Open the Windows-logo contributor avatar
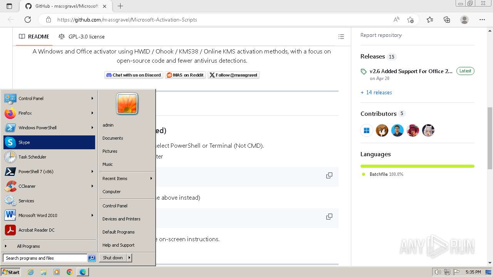This screenshot has height=277, width=493. pos(367,130)
